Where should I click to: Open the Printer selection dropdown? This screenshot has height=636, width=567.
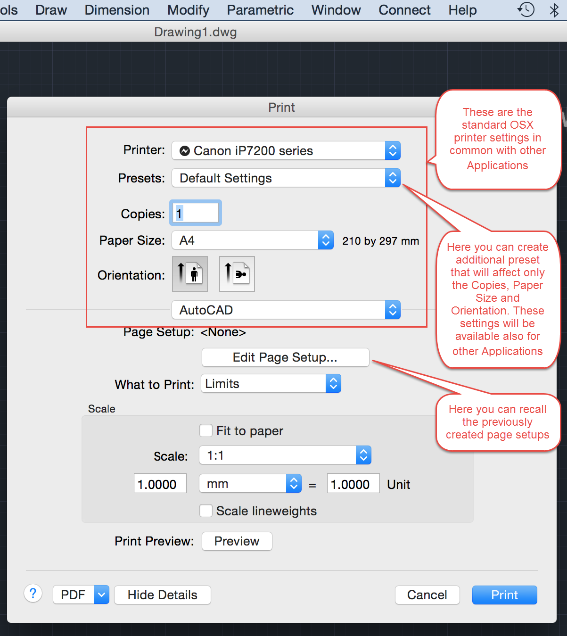coord(393,150)
